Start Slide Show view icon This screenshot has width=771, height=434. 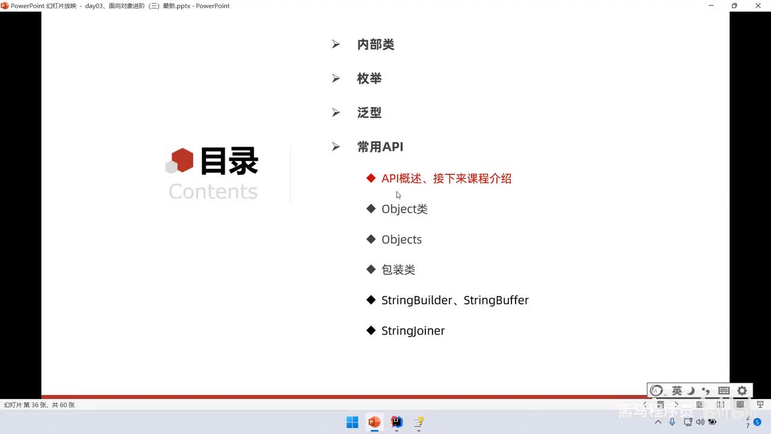coord(761,404)
